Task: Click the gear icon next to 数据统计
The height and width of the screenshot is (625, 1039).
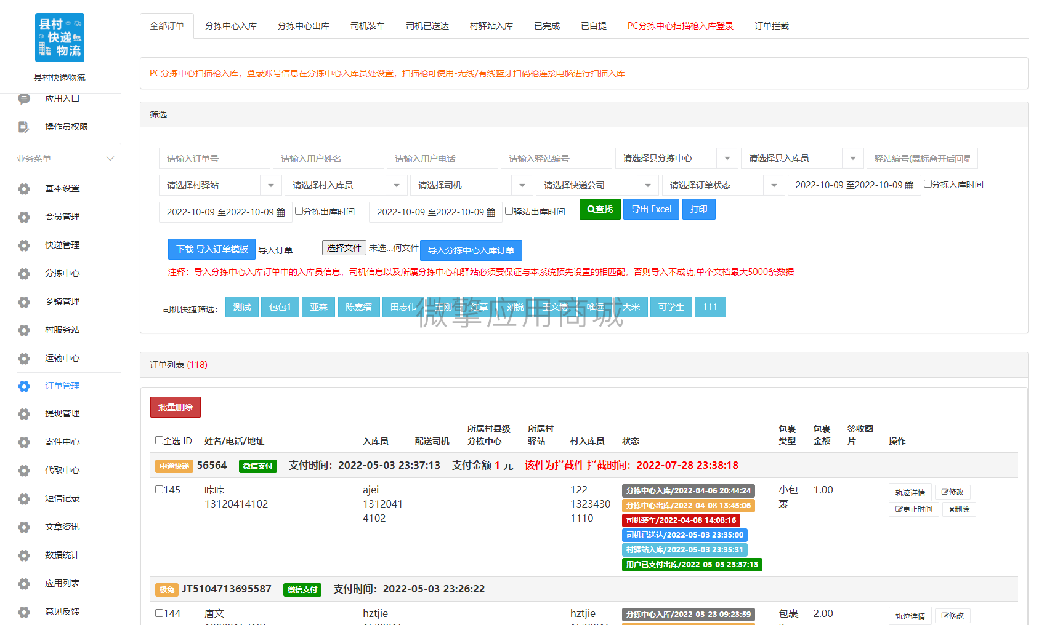Action: coord(24,555)
